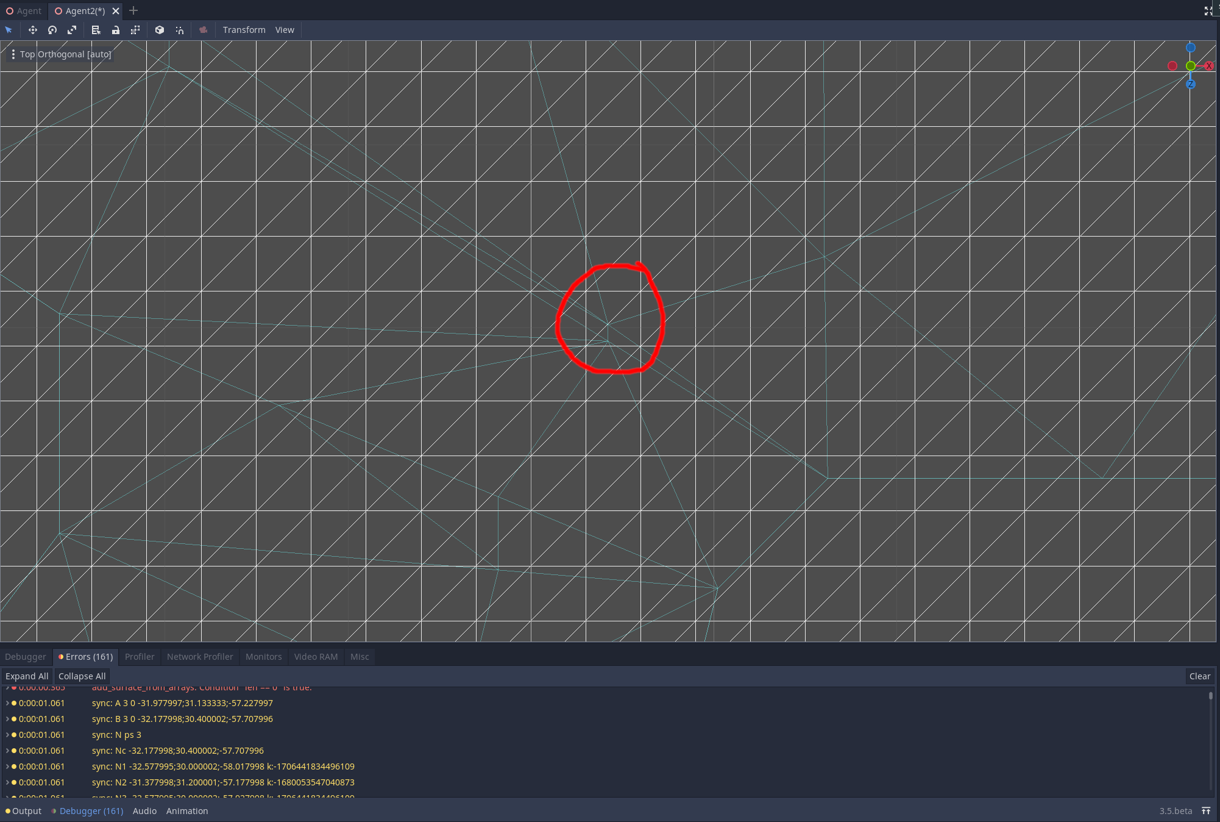Group the selected node
The width and height of the screenshot is (1220, 822).
pyautogui.click(x=135, y=29)
